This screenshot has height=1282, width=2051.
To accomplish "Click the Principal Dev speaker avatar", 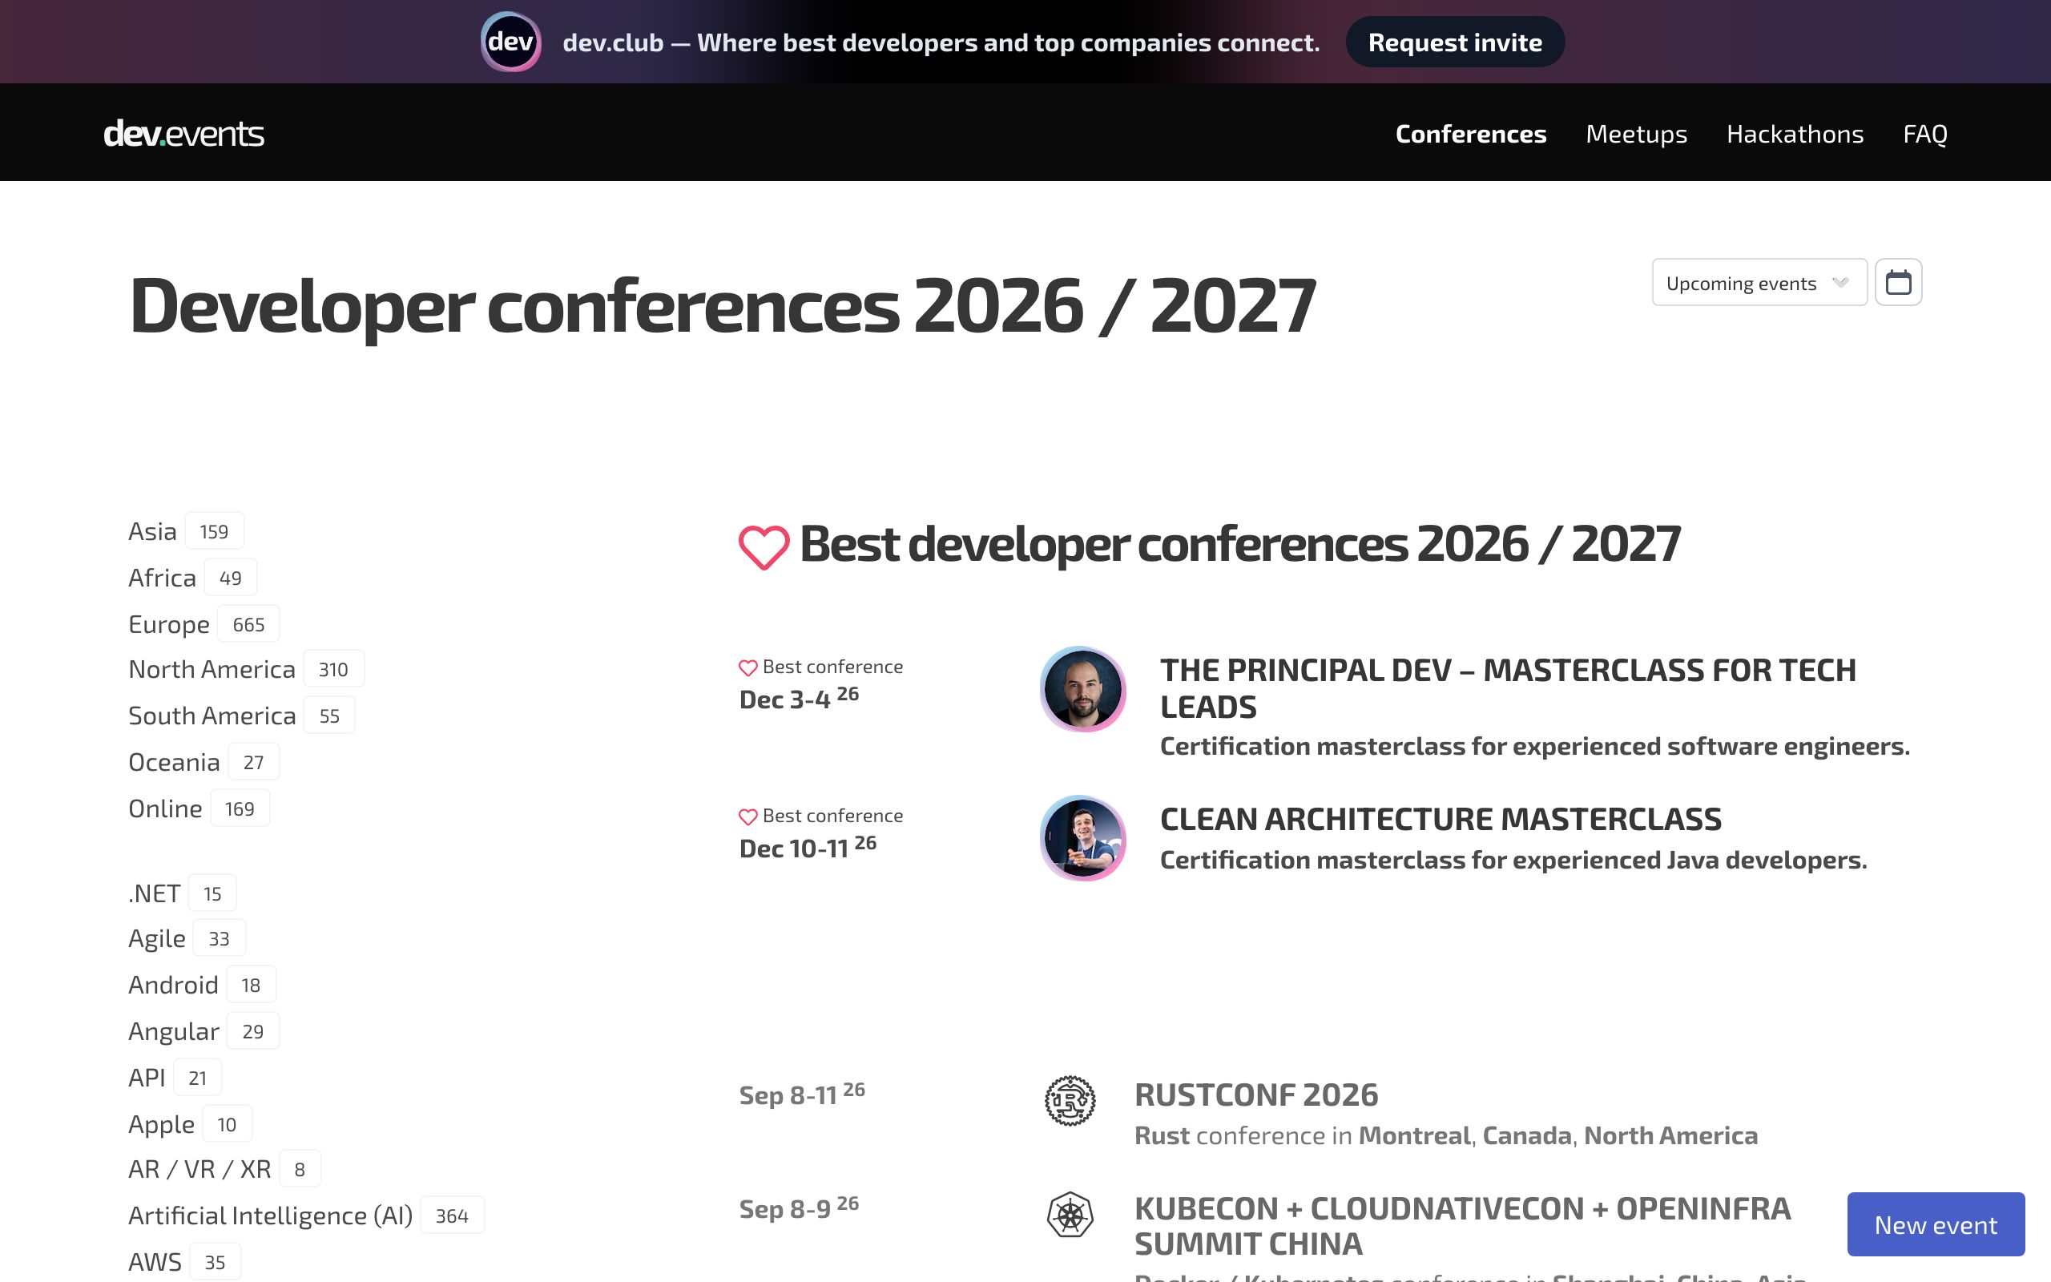I will click(1082, 689).
